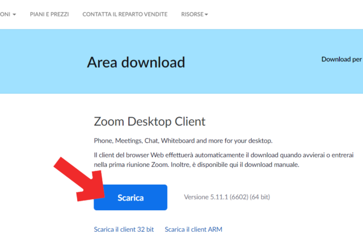The image size is (363, 242).
Task: Click the Area download heading
Action: [136, 62]
